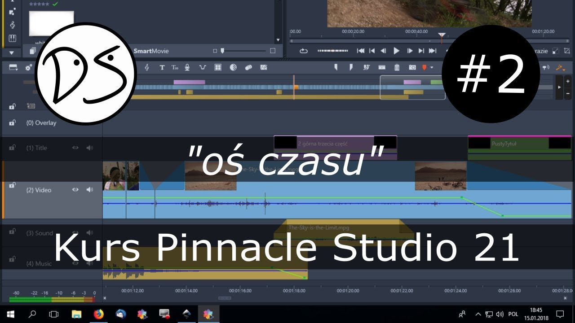Show hidden system tray icons

click(x=478, y=314)
